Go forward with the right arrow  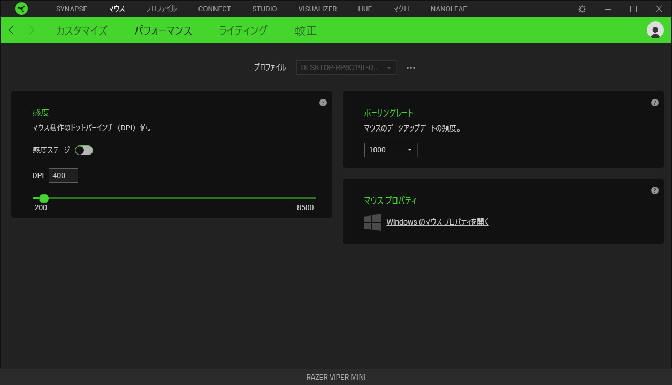[32, 30]
